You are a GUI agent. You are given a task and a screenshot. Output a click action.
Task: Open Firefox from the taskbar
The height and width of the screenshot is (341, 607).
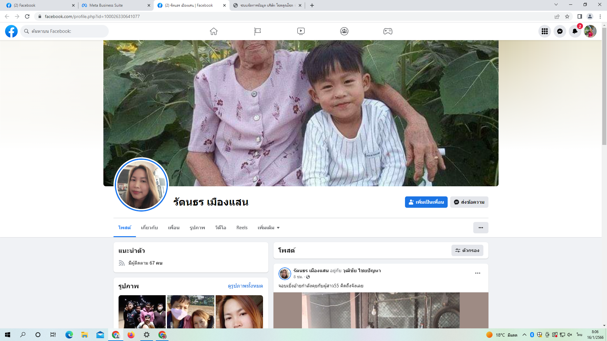click(131, 335)
